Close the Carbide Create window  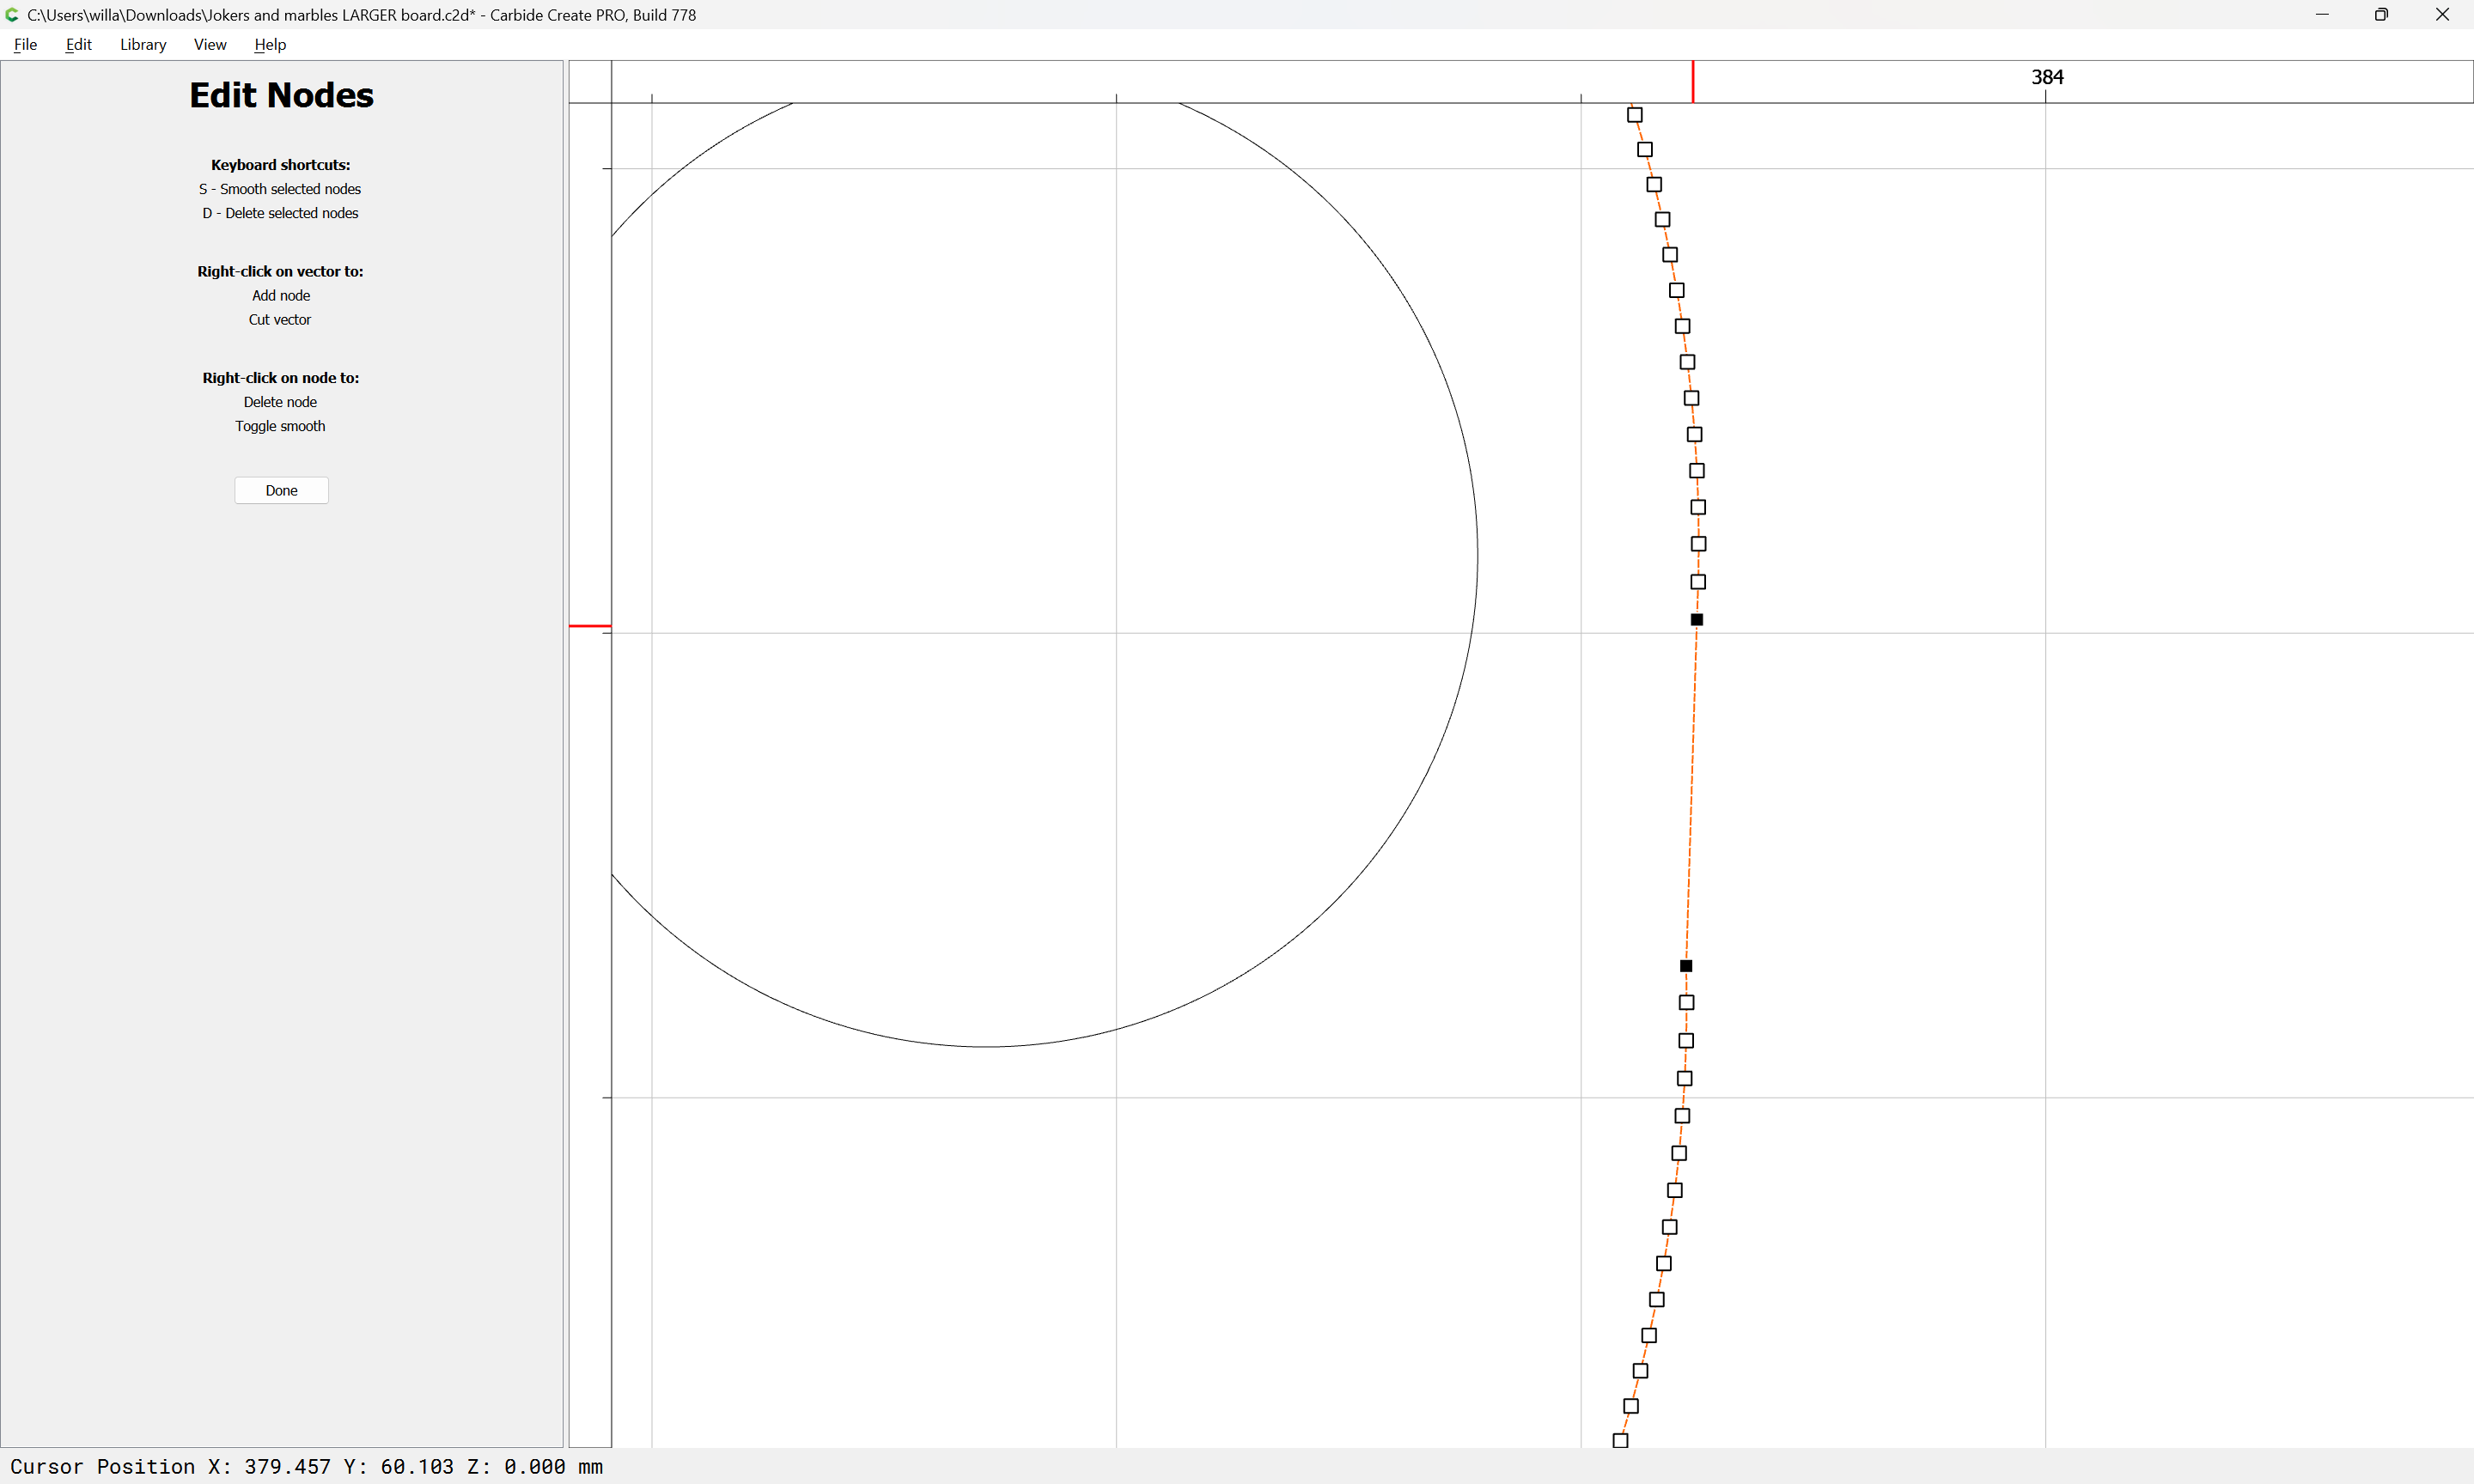[x=2442, y=15]
